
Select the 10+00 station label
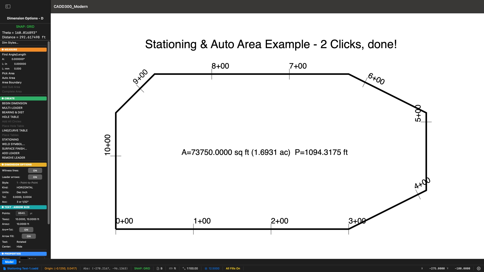point(108,145)
